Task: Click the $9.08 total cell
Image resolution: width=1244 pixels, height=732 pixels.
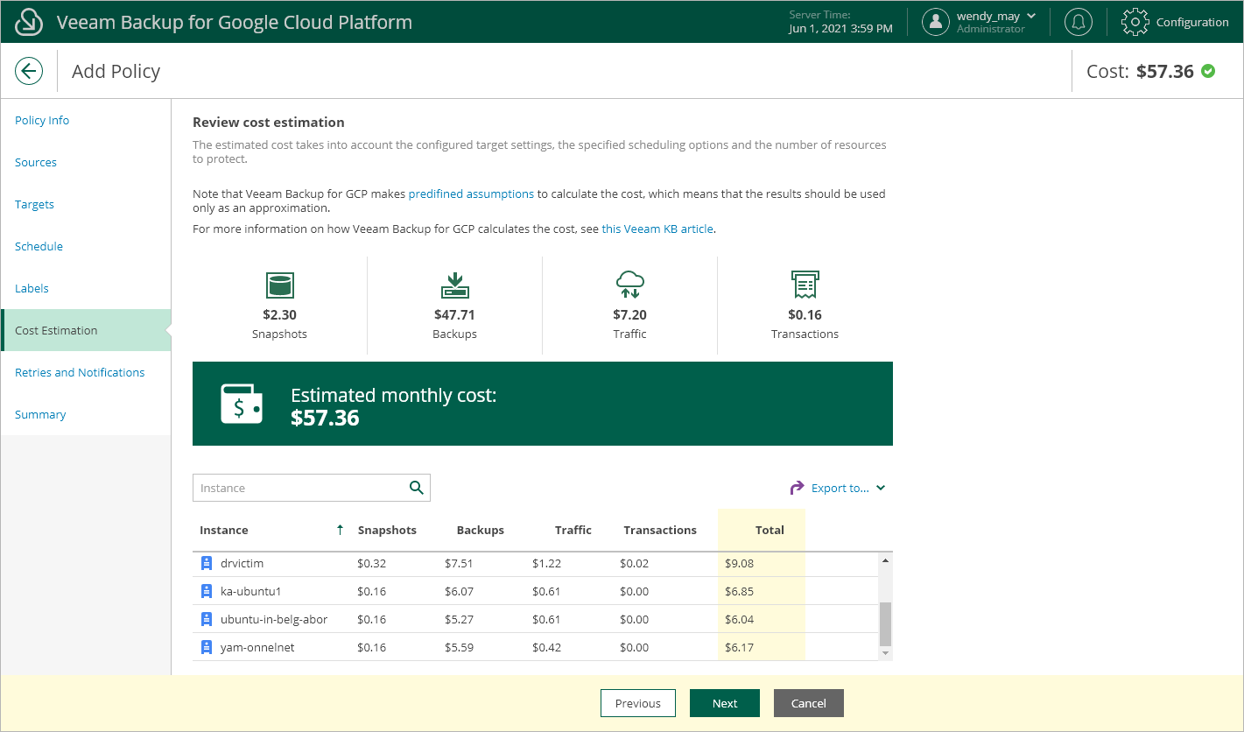Action: pos(739,563)
